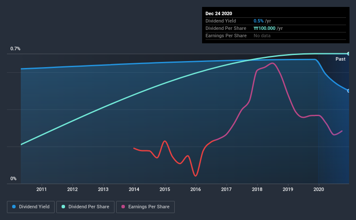Click the teal endpoint marker at chart top right

pos(348,54)
